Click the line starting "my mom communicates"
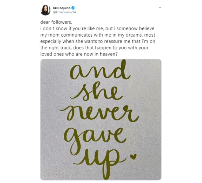The image size is (202, 183). coord(98,35)
